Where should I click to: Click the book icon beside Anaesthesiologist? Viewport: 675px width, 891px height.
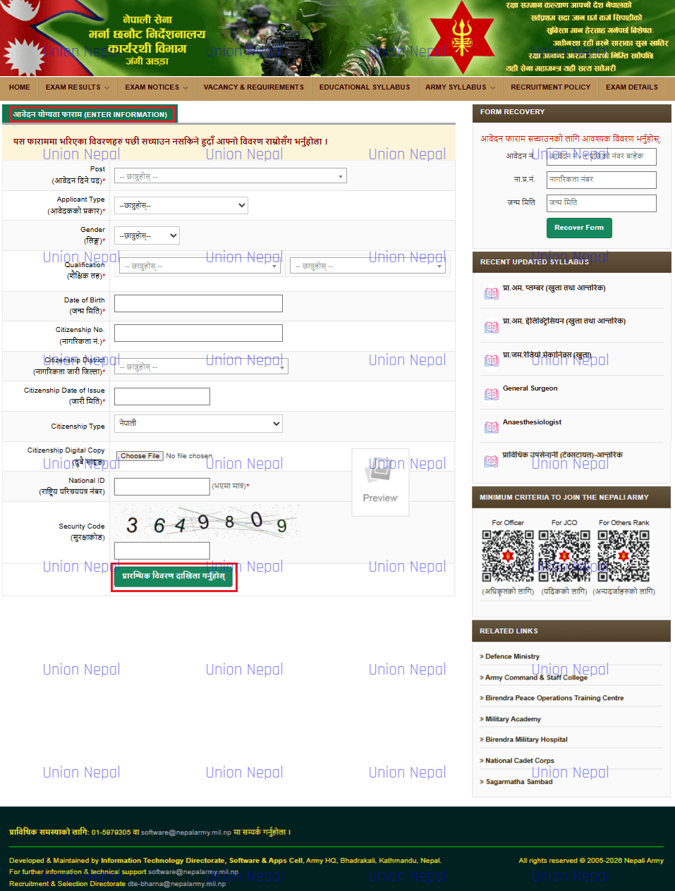pos(492,427)
